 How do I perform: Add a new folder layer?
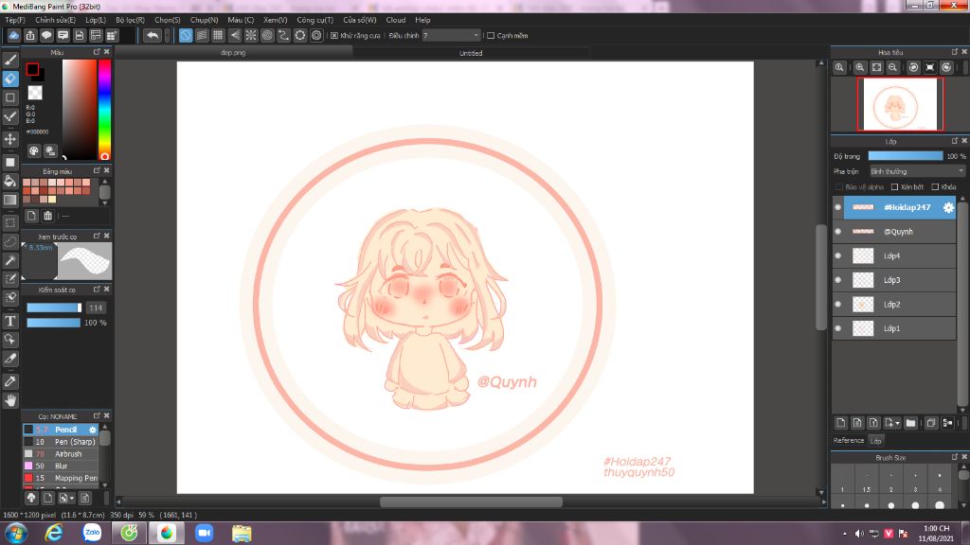click(910, 423)
